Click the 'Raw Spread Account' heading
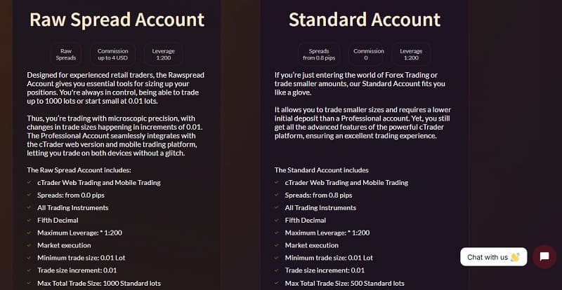Screen dimensions: 562x290 click(x=117, y=20)
